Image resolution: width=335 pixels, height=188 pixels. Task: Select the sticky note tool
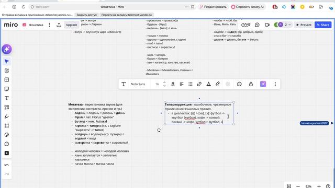pyautogui.click(x=7, y=89)
